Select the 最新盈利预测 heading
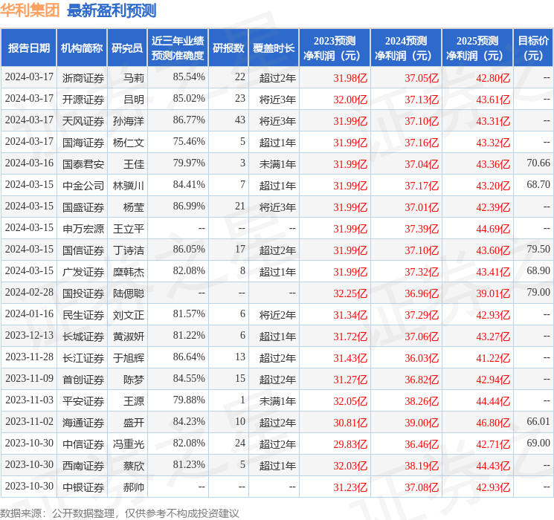This screenshot has width=554, height=520. [x=112, y=10]
